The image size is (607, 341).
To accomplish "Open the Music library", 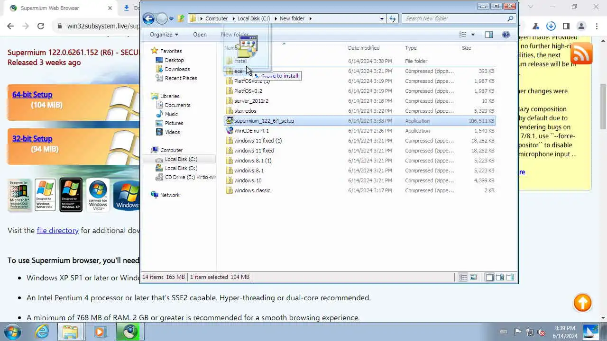I will tap(171, 114).
